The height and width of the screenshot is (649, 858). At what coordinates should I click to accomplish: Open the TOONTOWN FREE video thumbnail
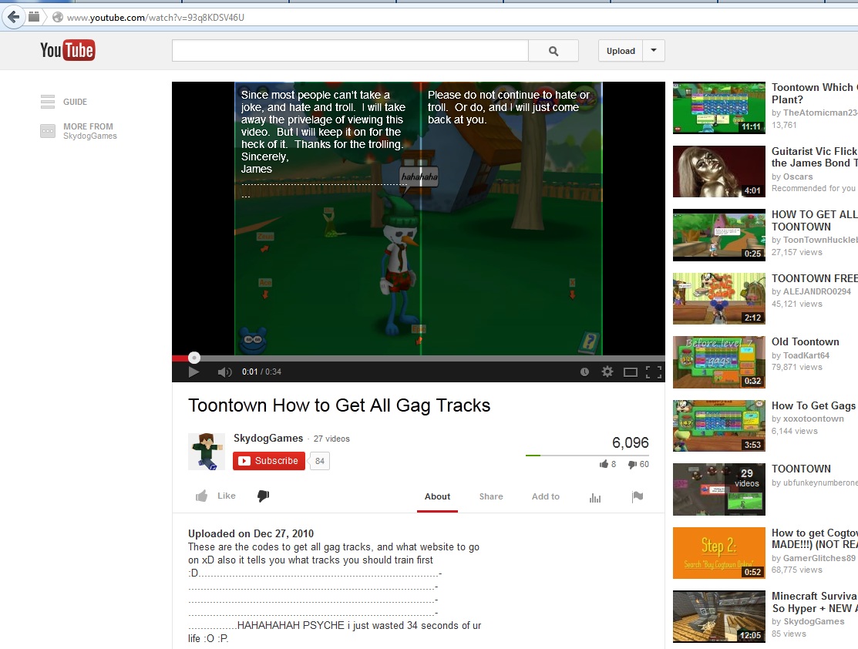click(719, 299)
